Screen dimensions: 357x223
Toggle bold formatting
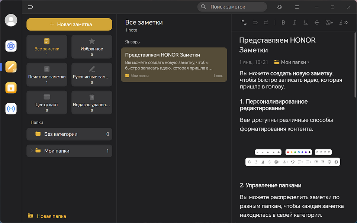[283, 23]
